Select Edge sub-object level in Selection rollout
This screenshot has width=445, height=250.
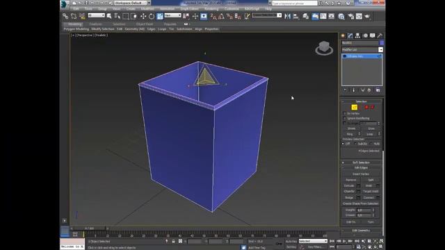click(354, 107)
